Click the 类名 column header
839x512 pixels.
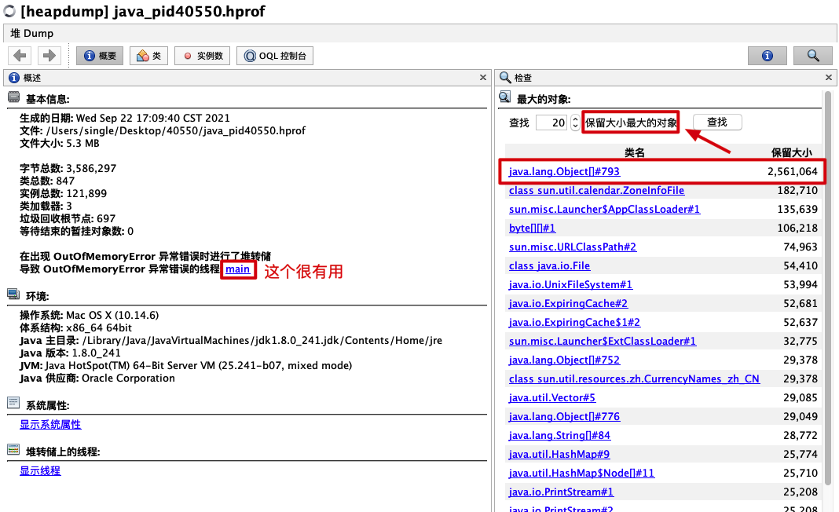pyautogui.click(x=635, y=152)
